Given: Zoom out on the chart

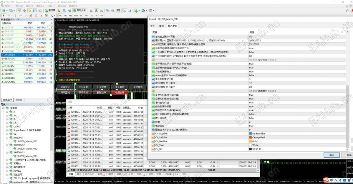Looking at the screenshot, I should [x=113, y=11].
